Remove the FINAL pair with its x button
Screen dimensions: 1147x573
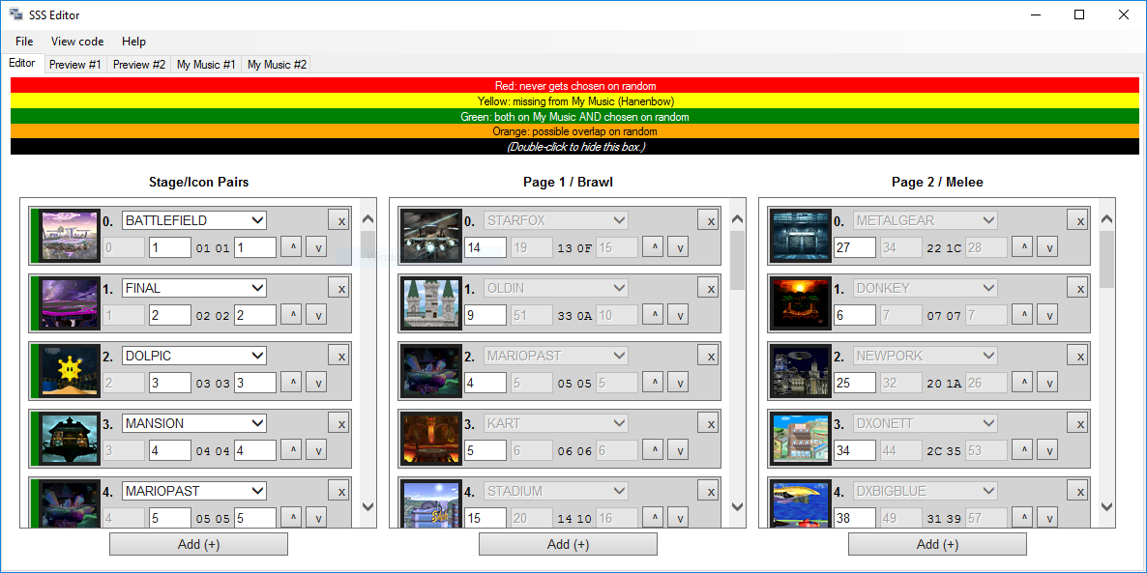click(338, 288)
